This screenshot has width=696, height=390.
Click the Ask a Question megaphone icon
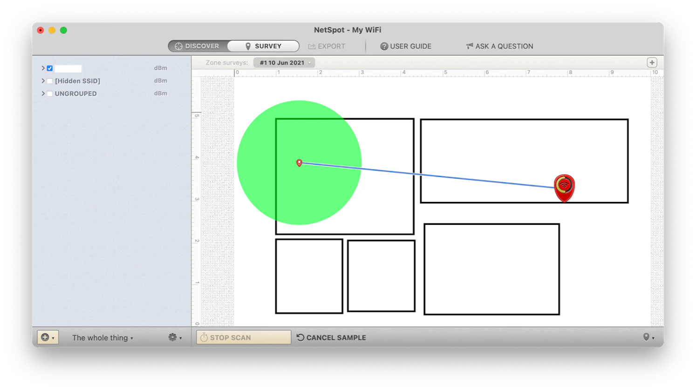pyautogui.click(x=469, y=46)
